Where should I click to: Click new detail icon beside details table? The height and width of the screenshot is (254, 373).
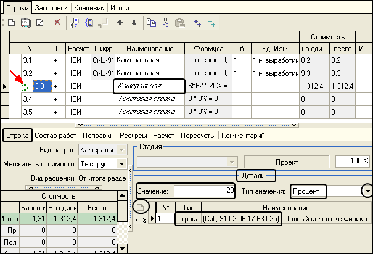click(140, 207)
